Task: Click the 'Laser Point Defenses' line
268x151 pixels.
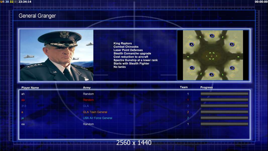Action: coord(128,50)
